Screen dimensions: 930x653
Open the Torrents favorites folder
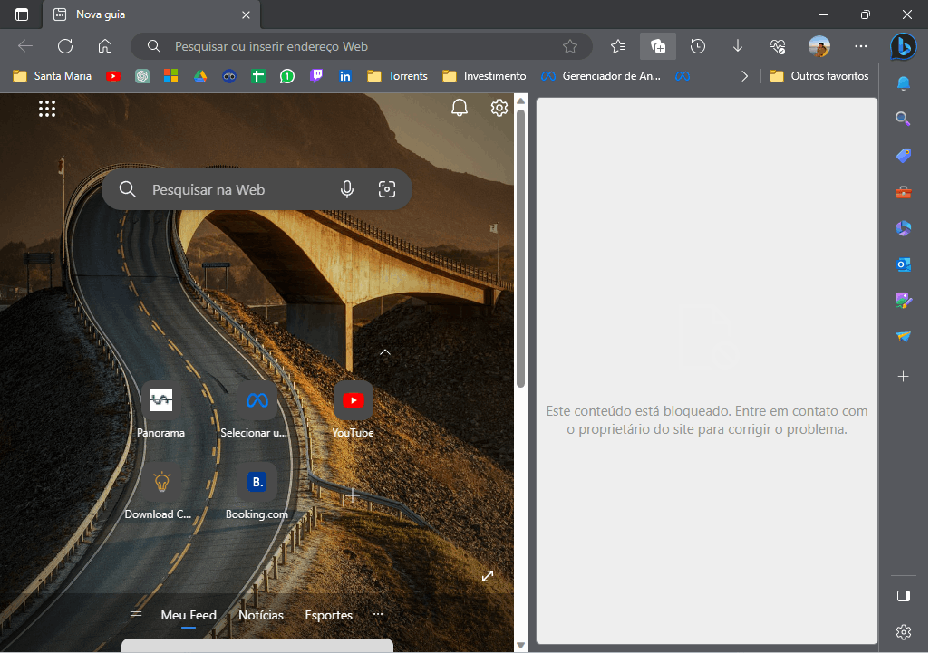pyautogui.click(x=398, y=76)
